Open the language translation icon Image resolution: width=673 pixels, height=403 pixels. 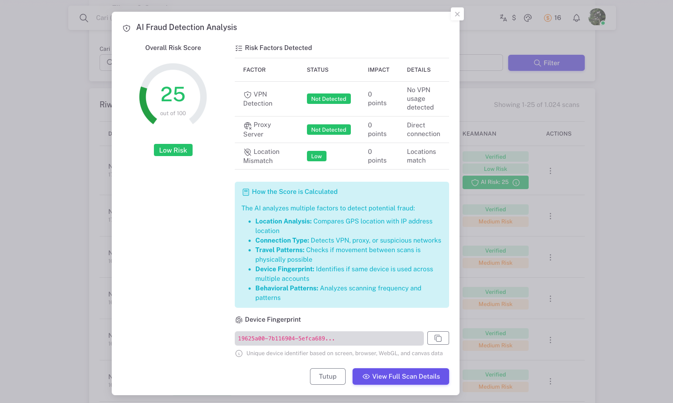tap(503, 18)
